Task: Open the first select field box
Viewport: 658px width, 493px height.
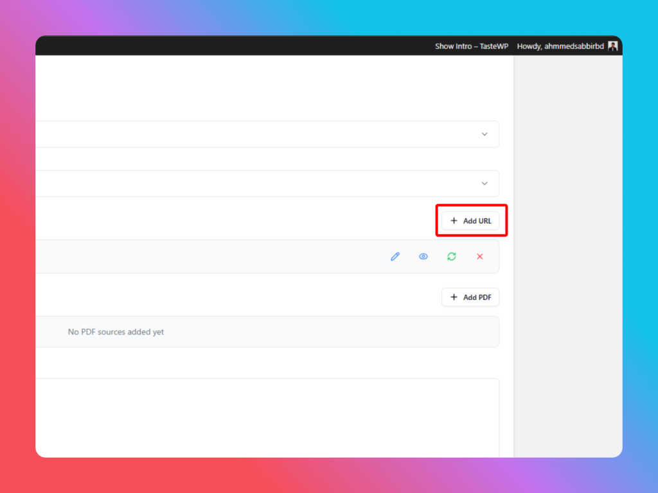Action: [x=257, y=134]
